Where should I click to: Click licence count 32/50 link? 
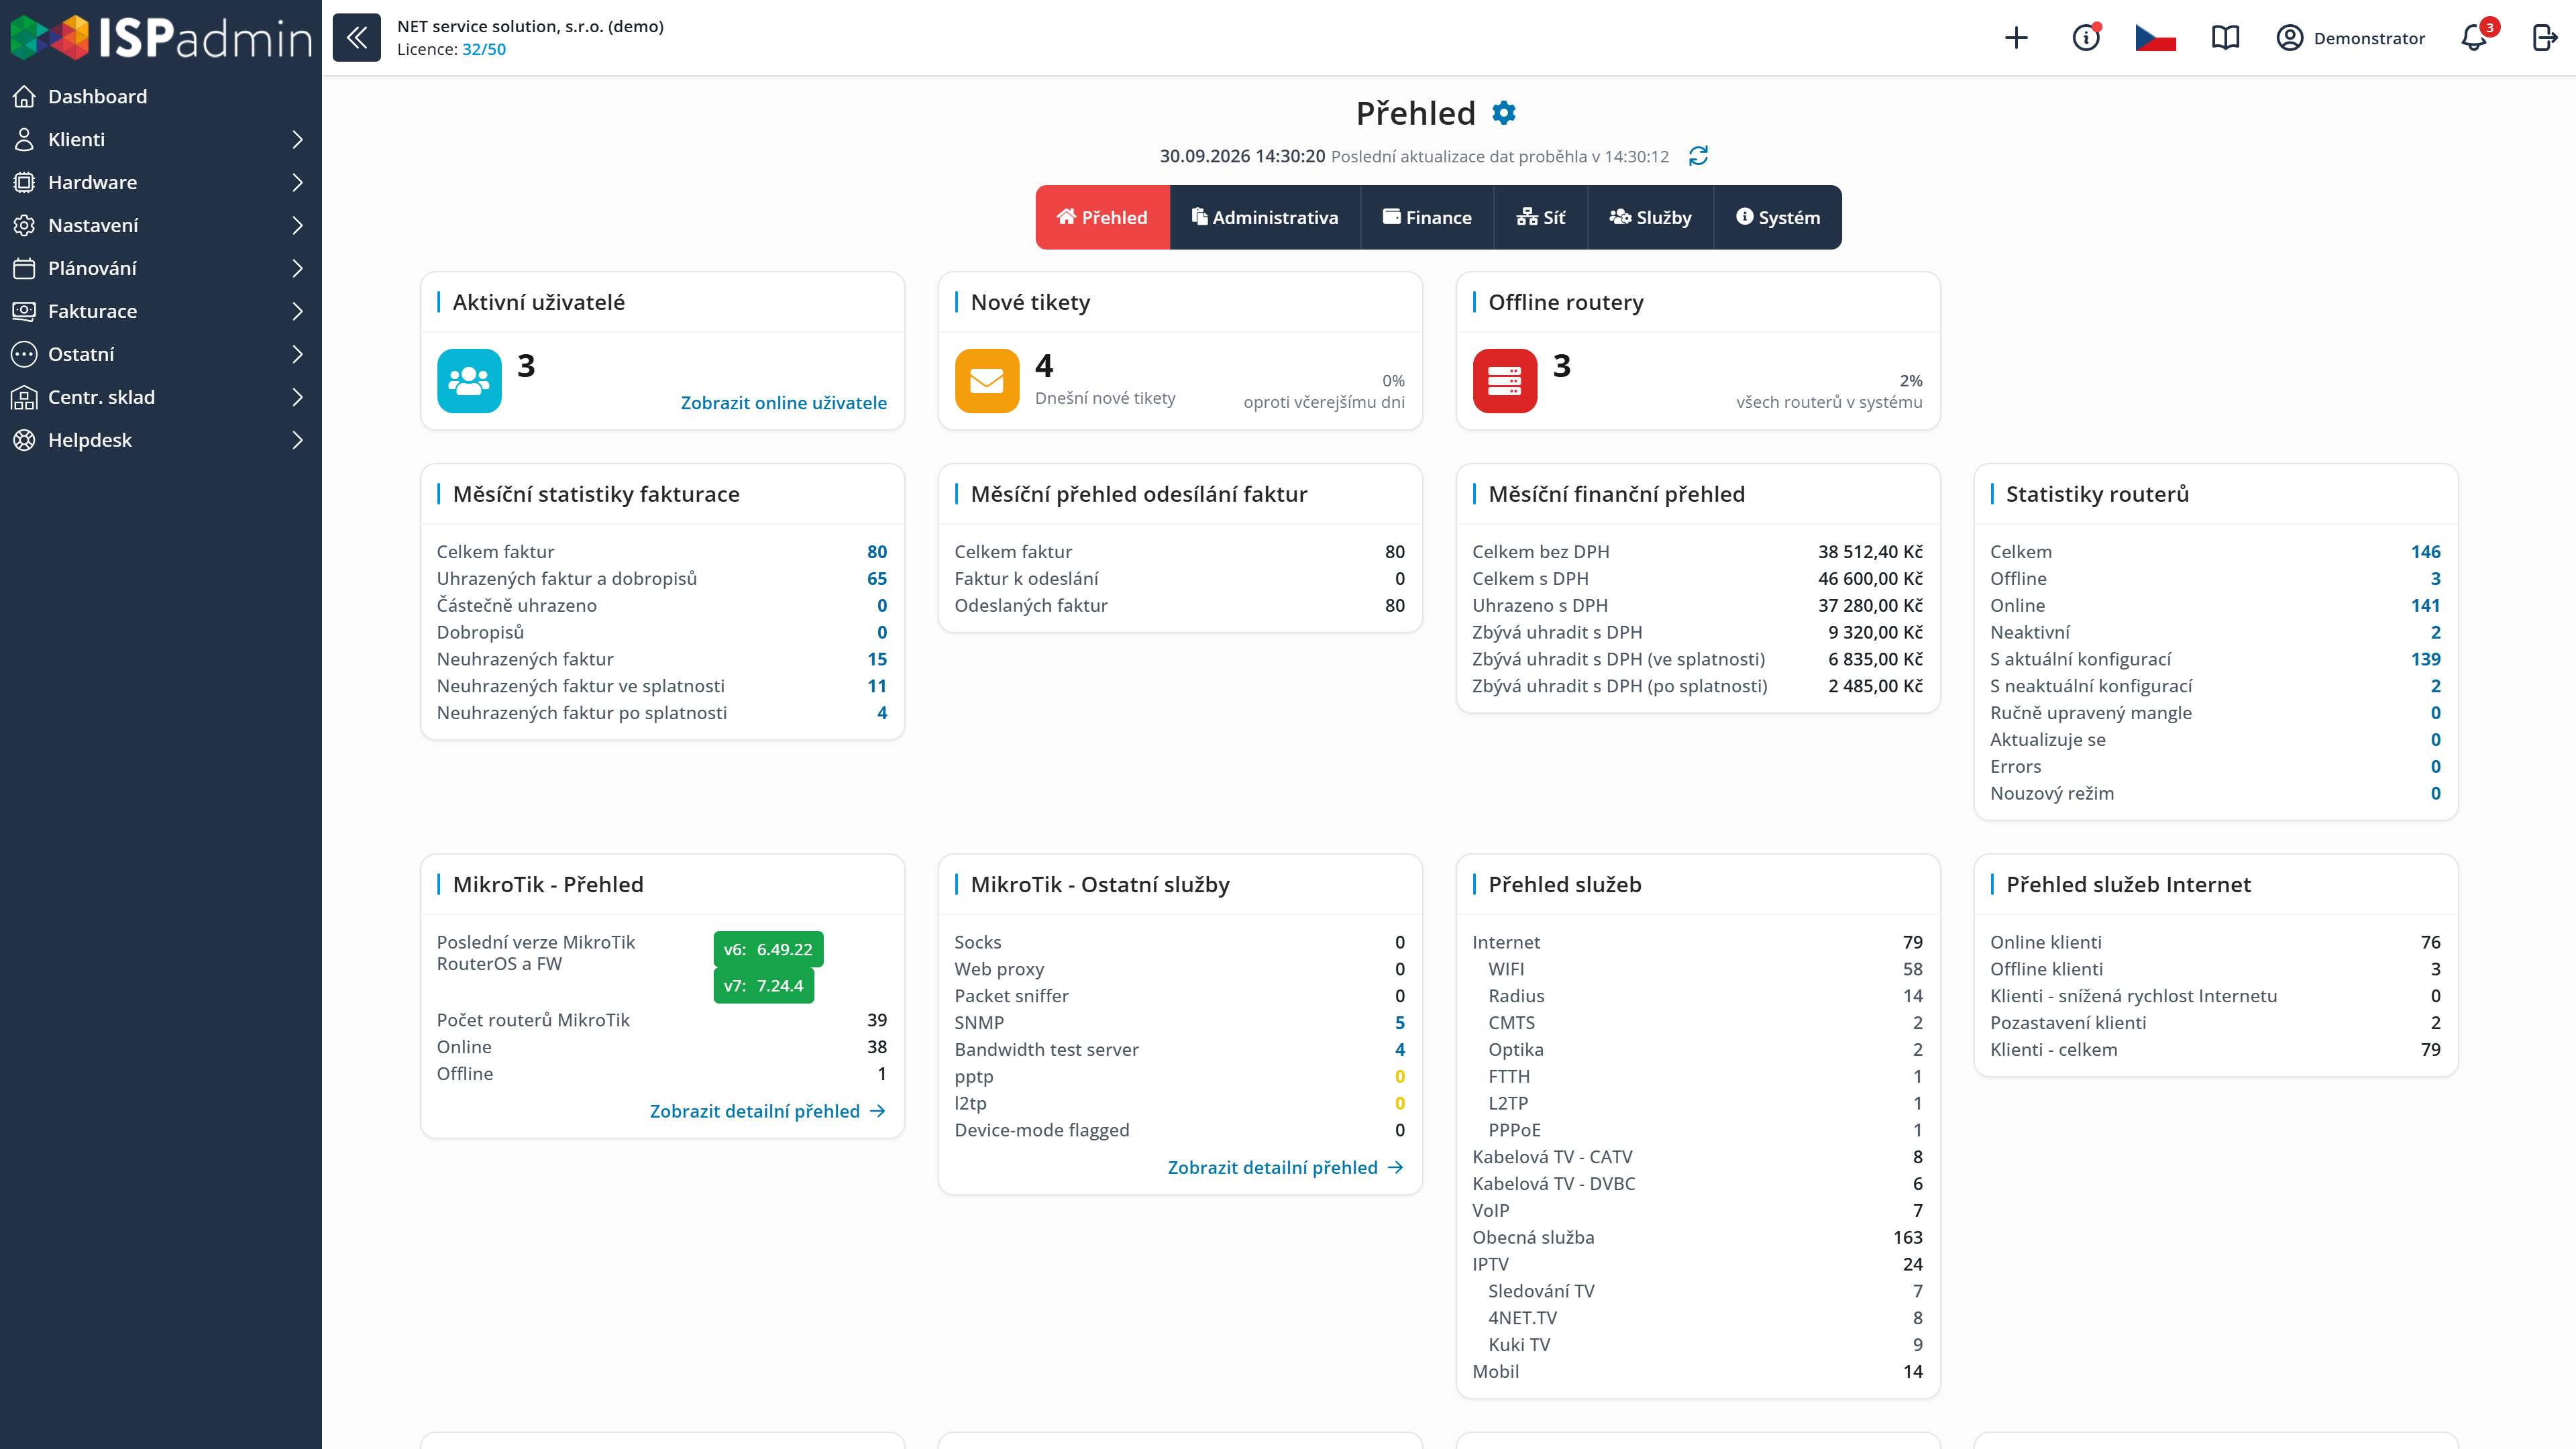point(484,49)
